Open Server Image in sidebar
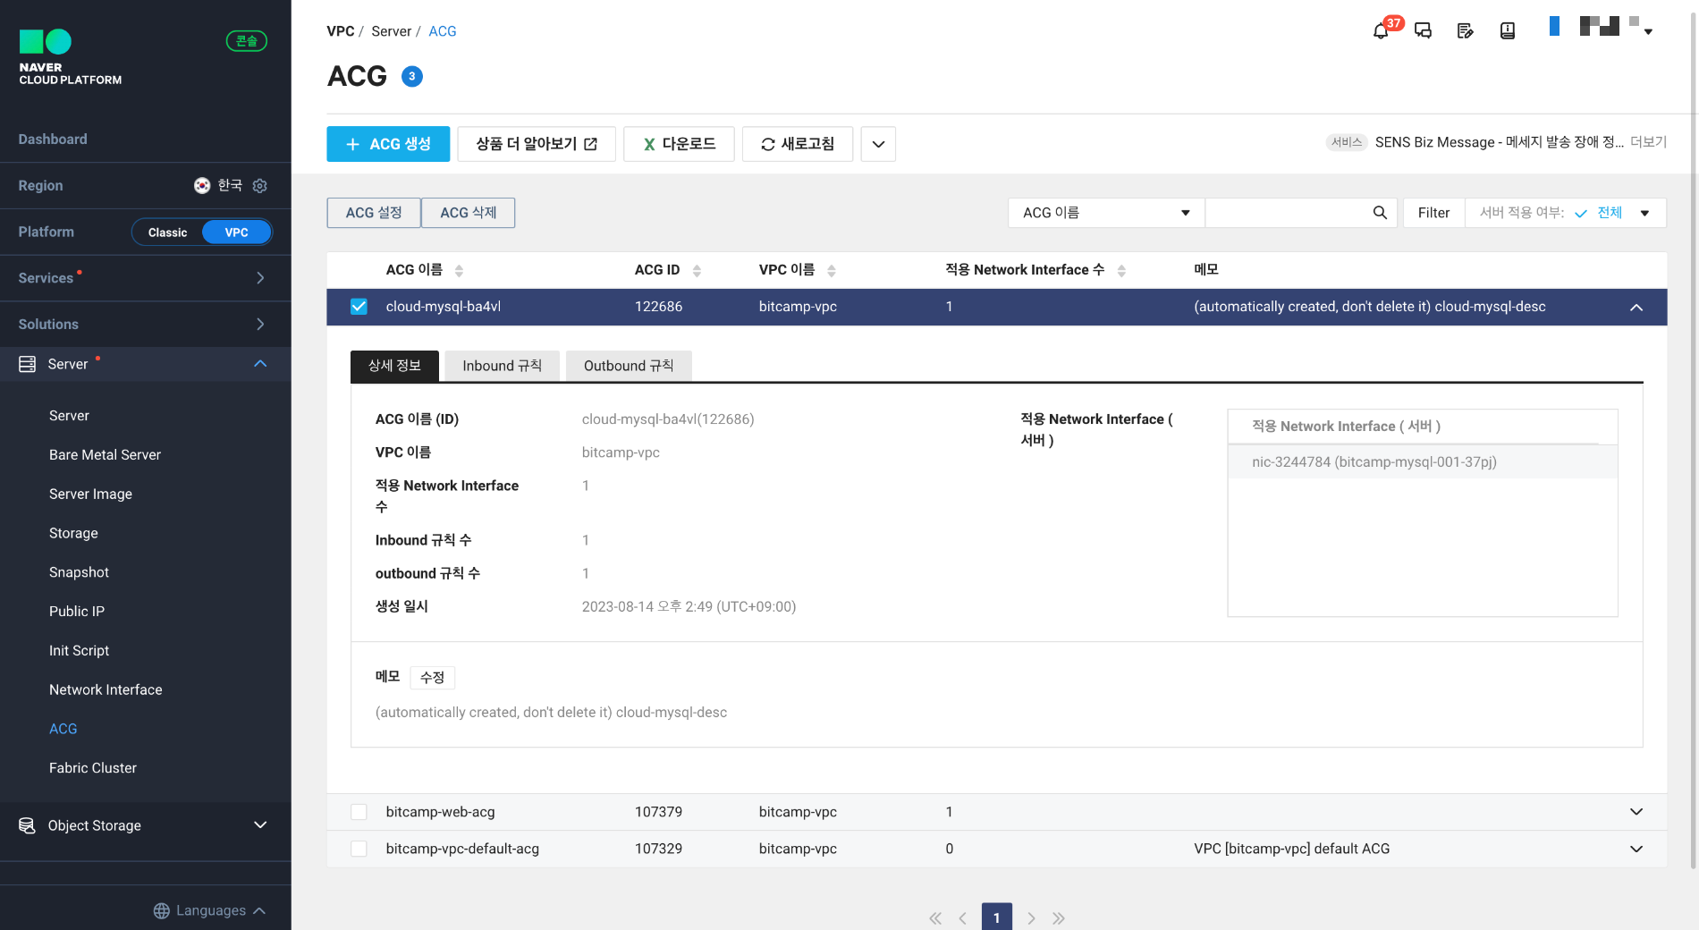The image size is (1699, 930). pyautogui.click(x=90, y=495)
